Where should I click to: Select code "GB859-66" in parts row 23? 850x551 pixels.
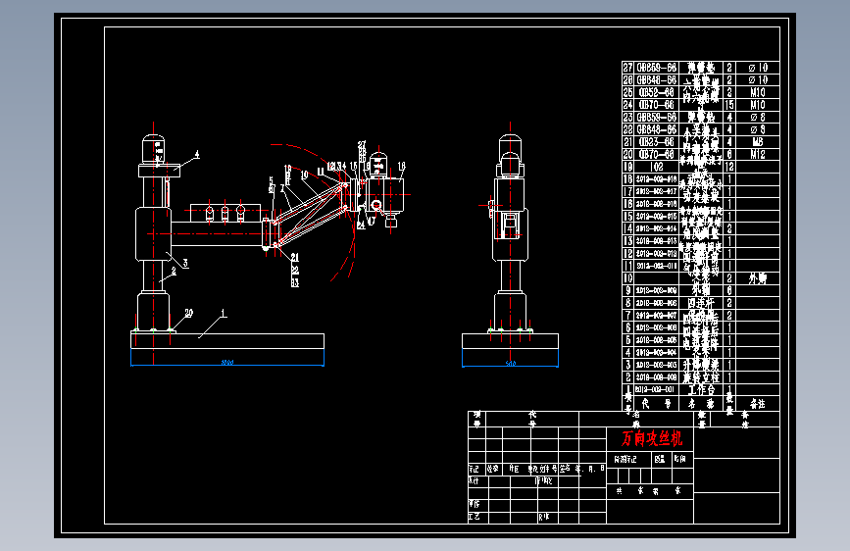(x=657, y=118)
